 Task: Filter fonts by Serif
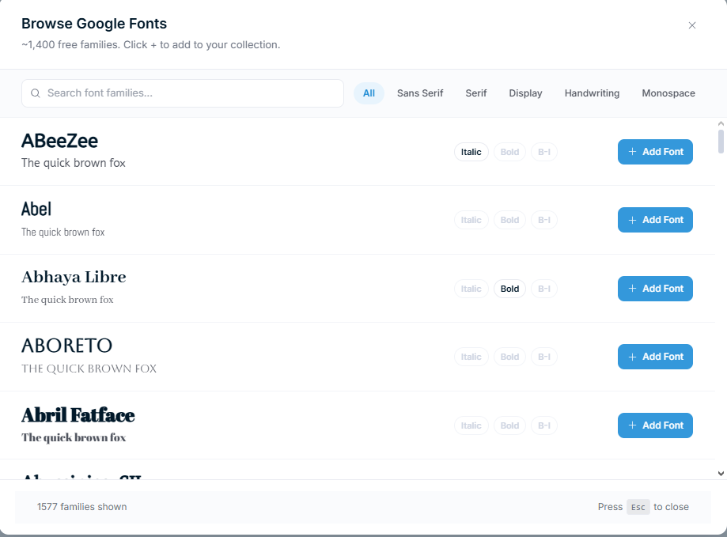click(476, 93)
